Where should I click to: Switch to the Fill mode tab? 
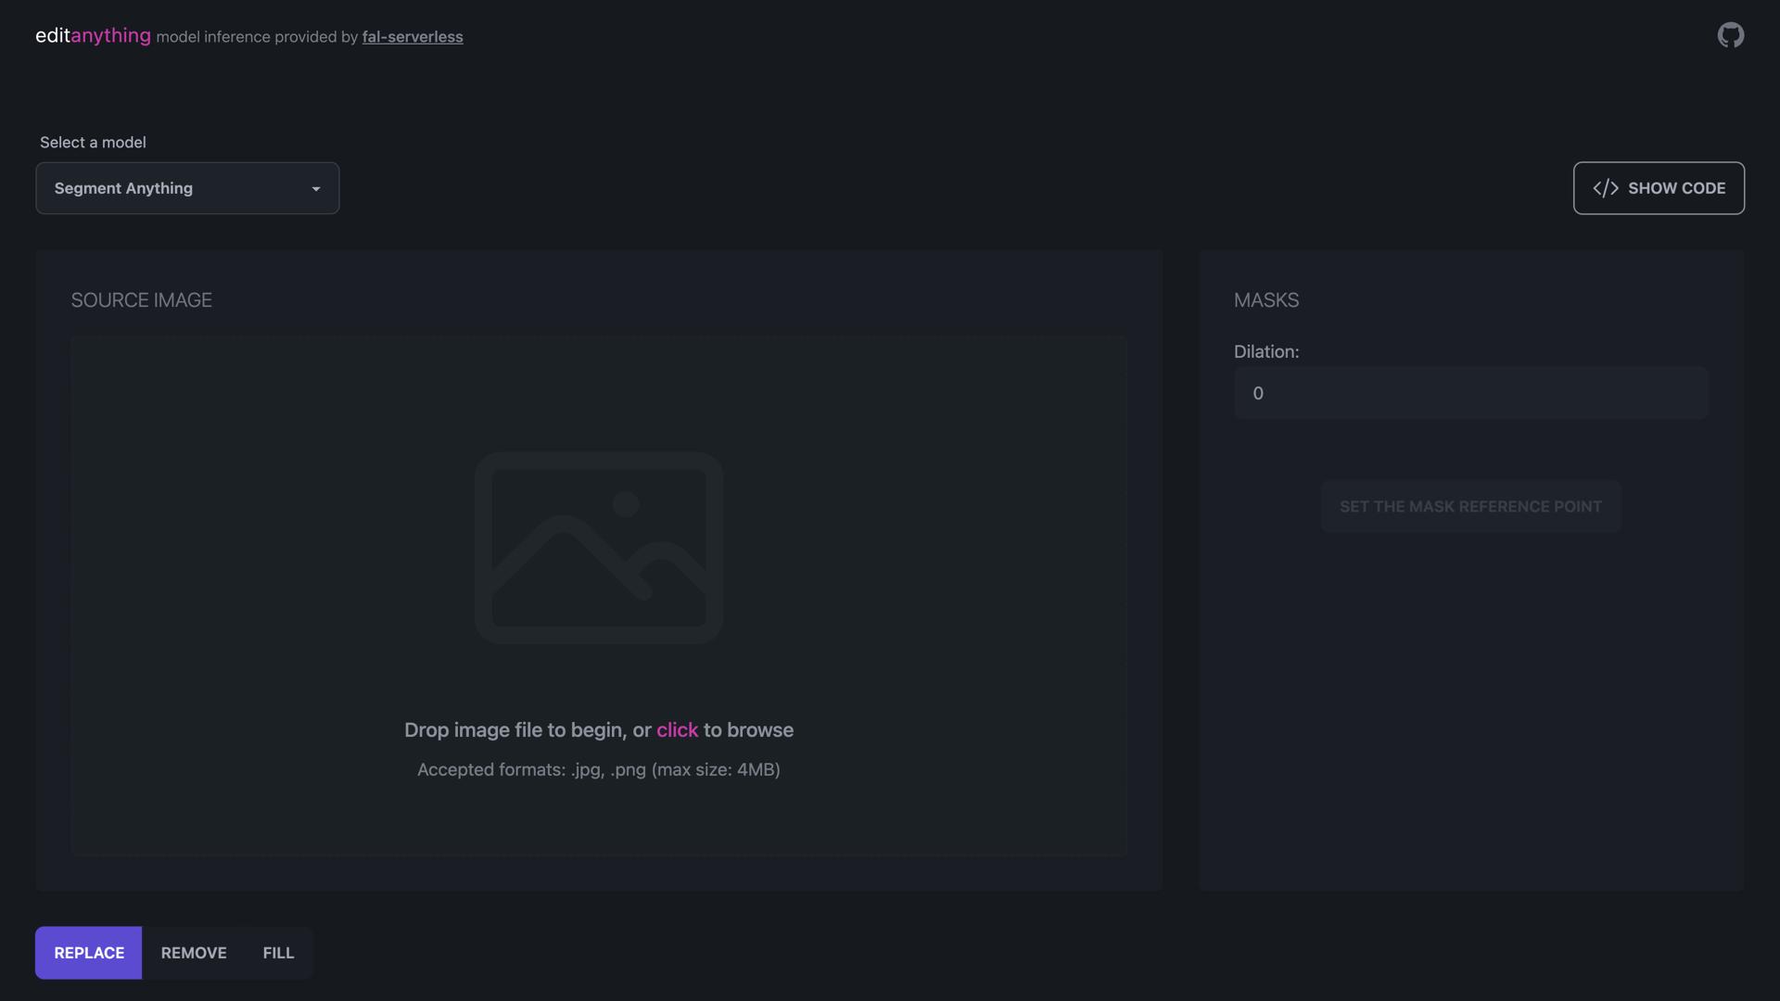tap(278, 953)
